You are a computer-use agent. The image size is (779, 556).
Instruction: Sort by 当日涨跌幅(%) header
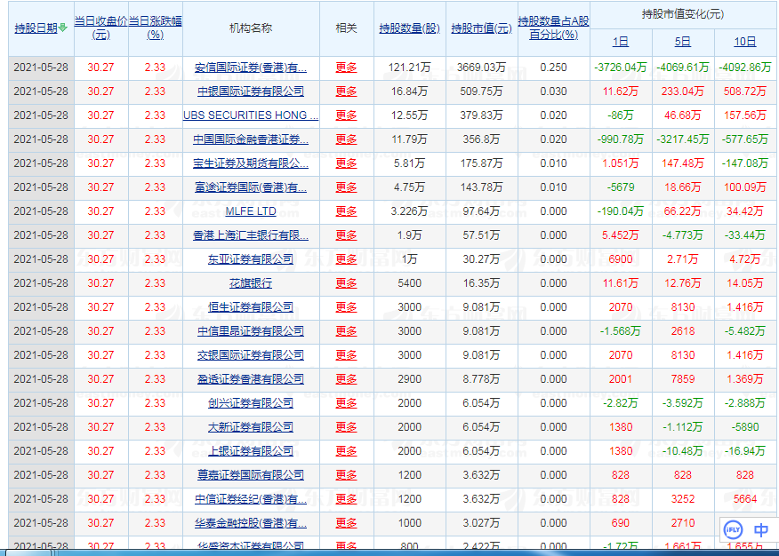coord(155,28)
